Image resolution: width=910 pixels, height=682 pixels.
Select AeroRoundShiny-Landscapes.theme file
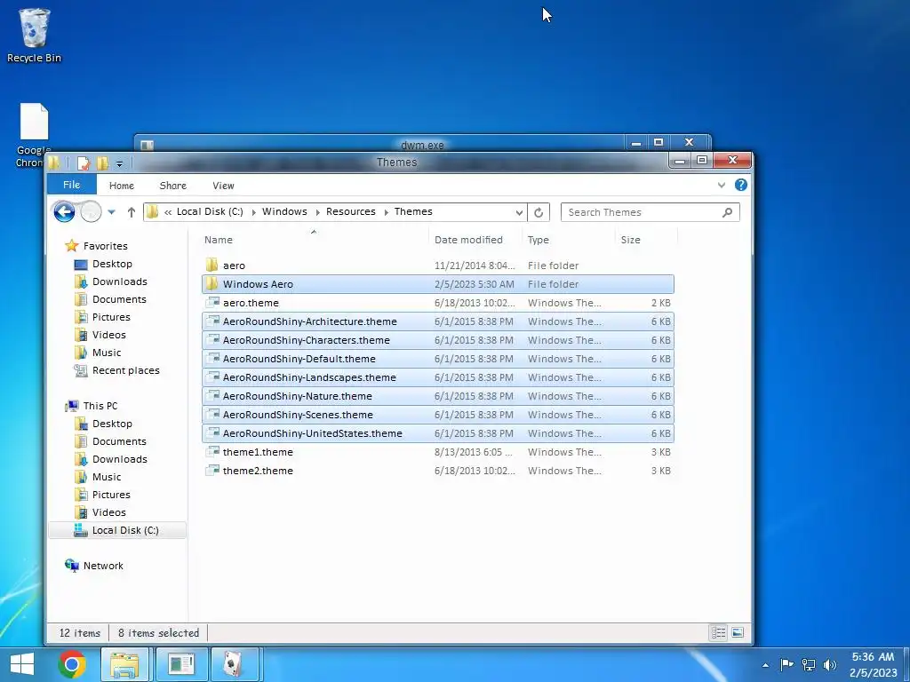[438, 377]
